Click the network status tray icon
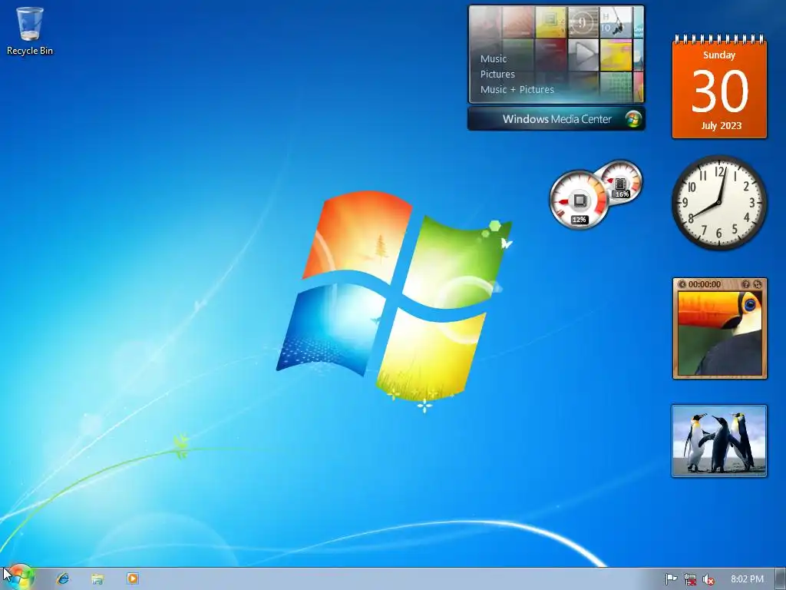Screen dimensions: 786x590 click(690, 579)
